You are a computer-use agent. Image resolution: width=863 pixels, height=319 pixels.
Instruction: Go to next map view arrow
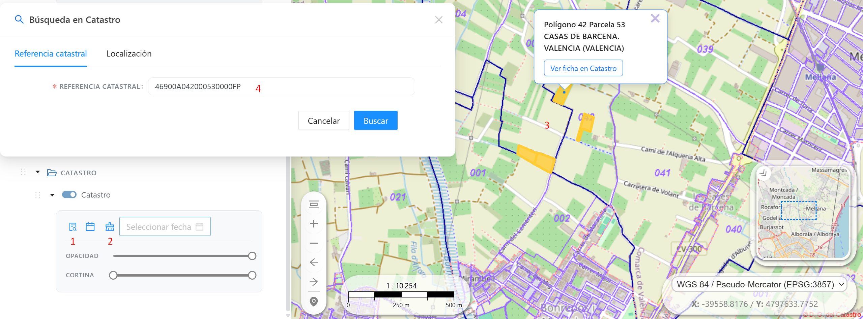pos(314,281)
